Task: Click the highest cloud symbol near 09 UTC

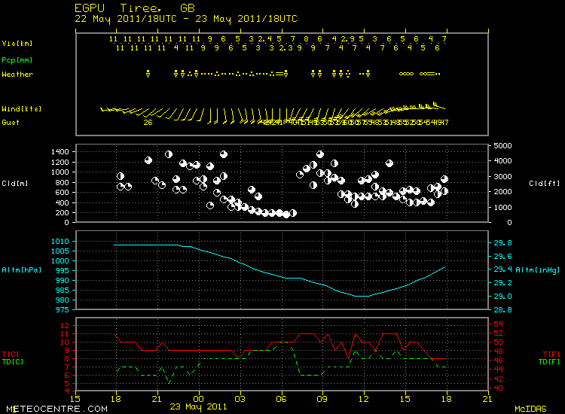Action: tap(319, 154)
